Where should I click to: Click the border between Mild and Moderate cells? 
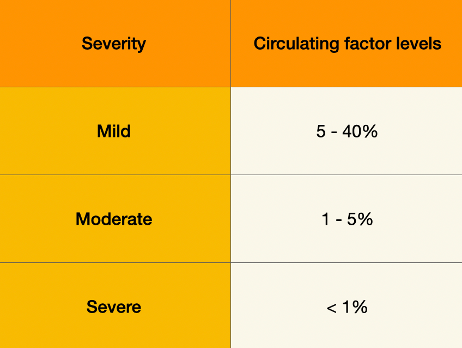pos(114,175)
